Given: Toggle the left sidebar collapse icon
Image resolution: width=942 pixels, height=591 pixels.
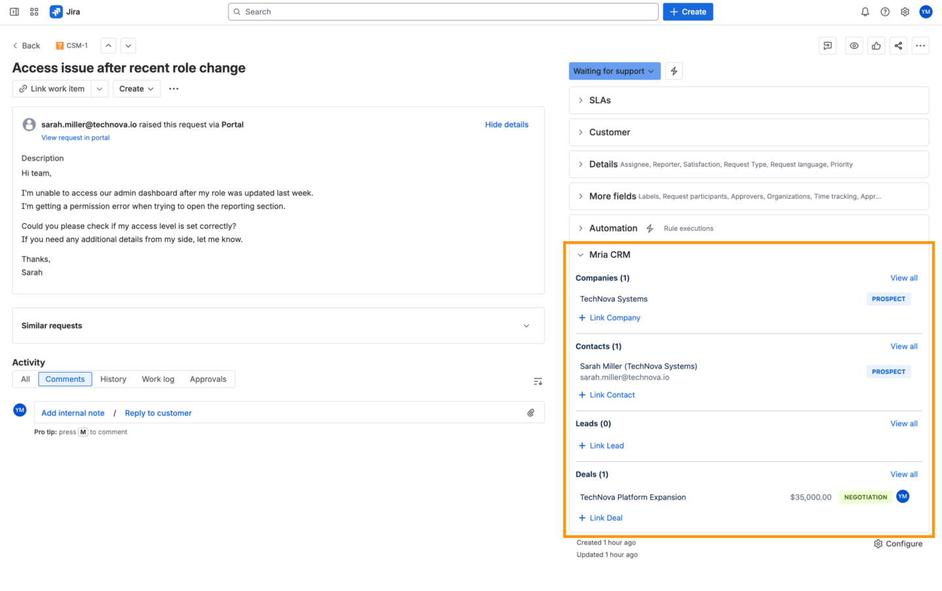Looking at the screenshot, I should pos(14,12).
